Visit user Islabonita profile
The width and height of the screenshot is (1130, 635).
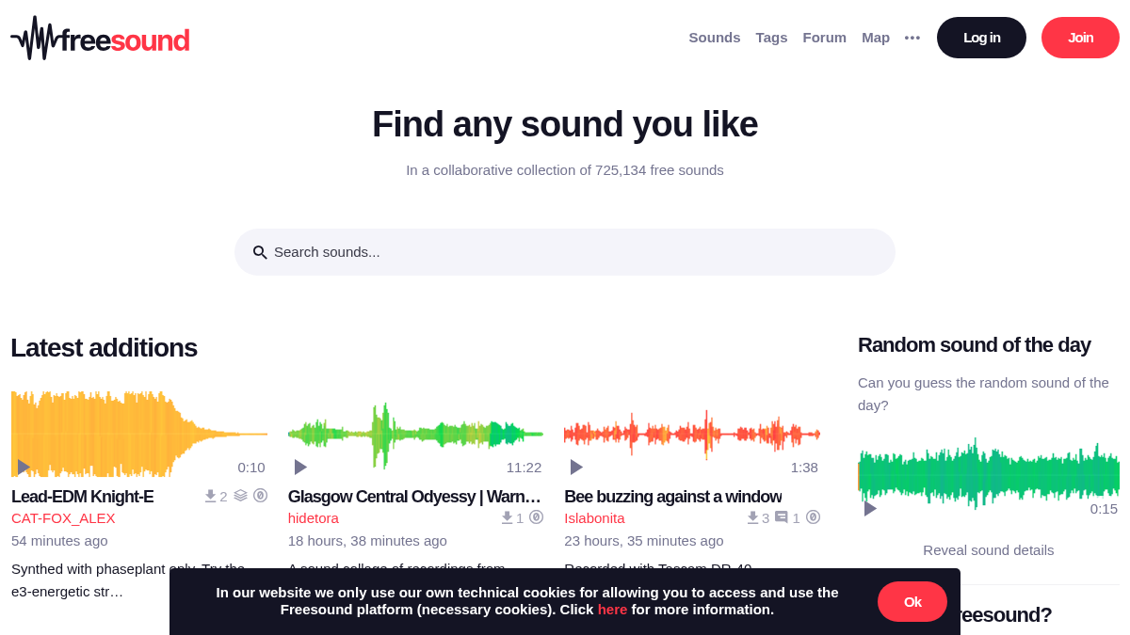(594, 518)
